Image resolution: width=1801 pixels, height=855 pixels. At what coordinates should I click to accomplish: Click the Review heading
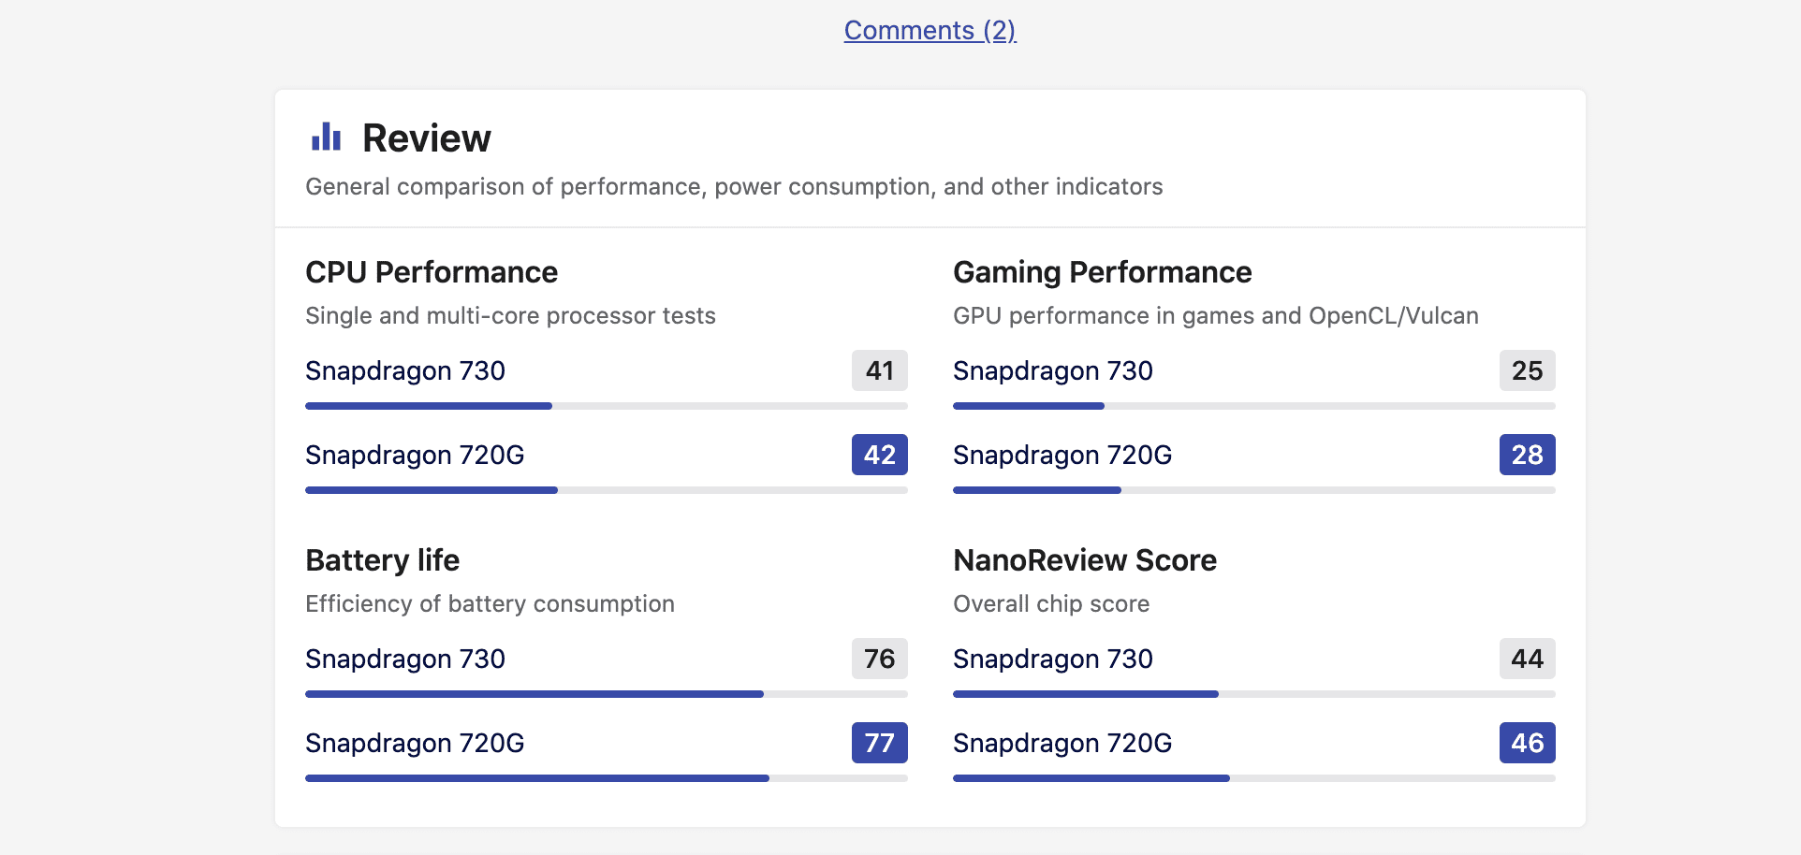coord(426,138)
